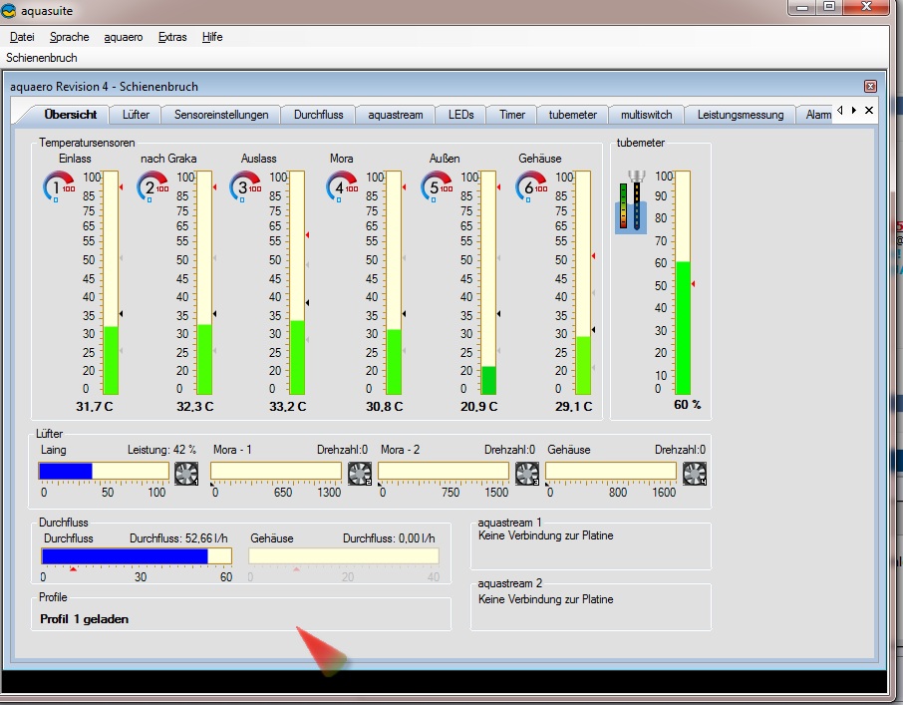This screenshot has height=705, width=903.
Task: Click the Schienenbruch device entry in the toolbar
Action: 42,58
